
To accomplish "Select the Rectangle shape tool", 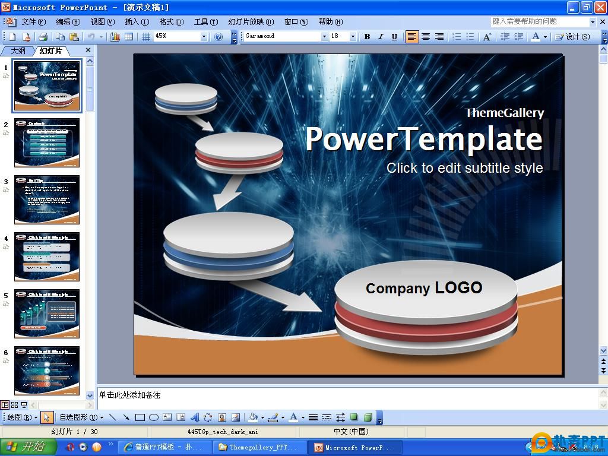I will point(140,417).
